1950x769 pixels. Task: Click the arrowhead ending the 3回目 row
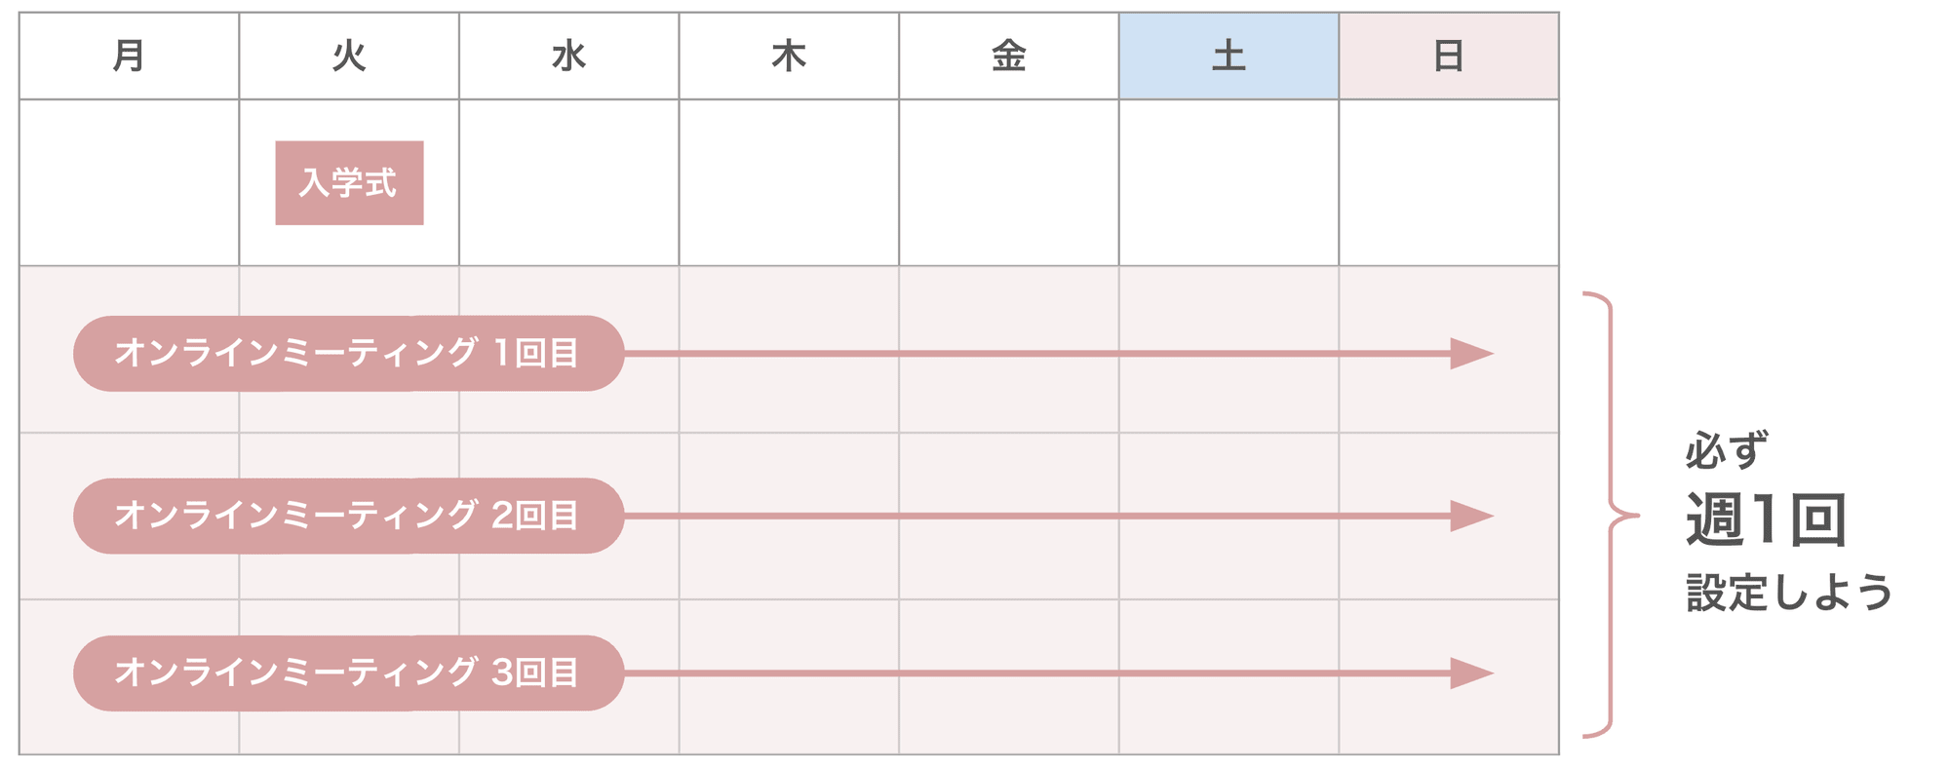pos(1470,673)
